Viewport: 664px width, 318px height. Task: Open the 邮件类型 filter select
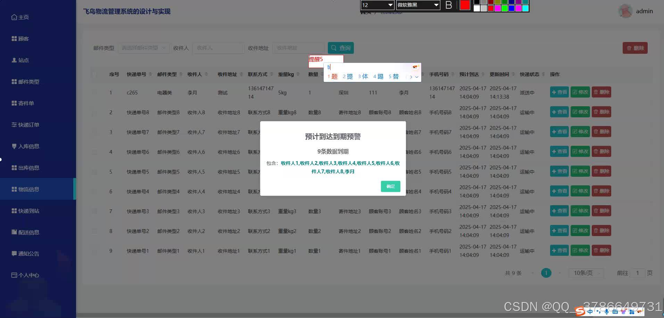click(144, 48)
